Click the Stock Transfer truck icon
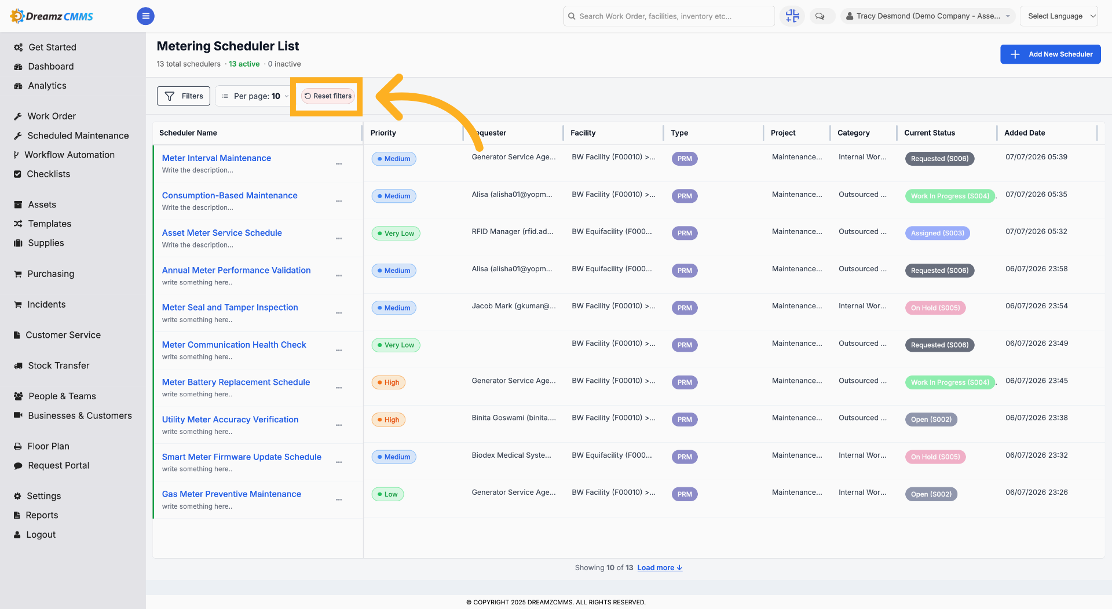 coord(18,366)
